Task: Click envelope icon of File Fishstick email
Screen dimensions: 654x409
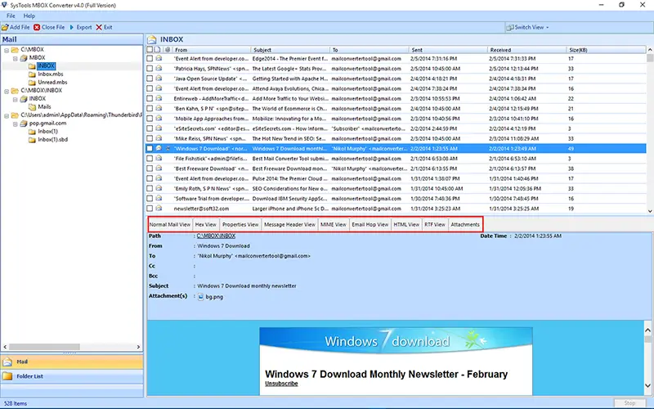Action: coord(159,159)
